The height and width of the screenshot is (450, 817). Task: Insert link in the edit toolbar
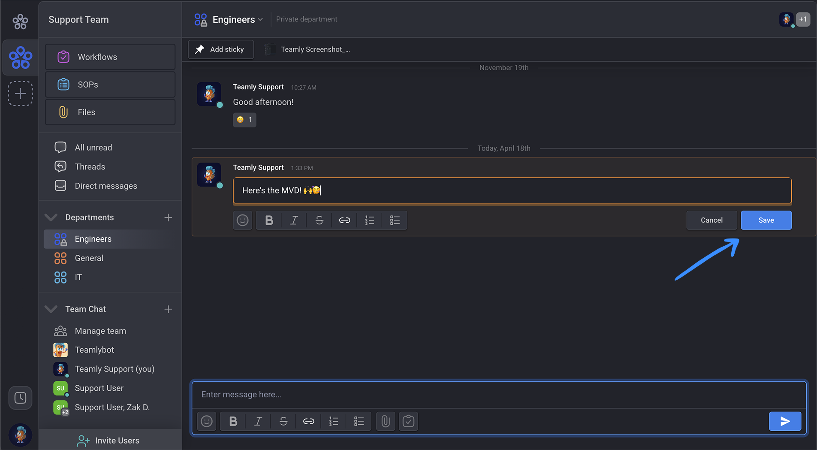tap(344, 220)
